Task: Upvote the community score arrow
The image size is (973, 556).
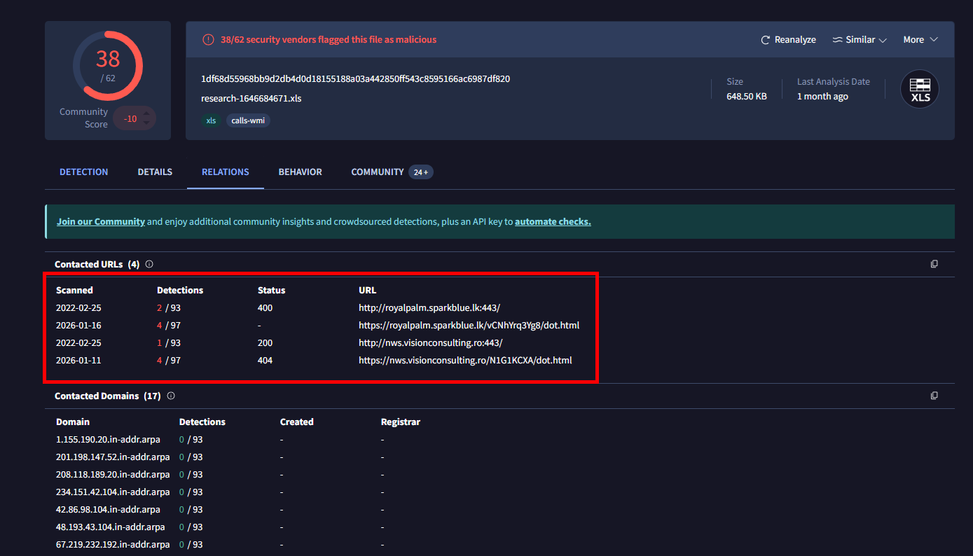Action: [146, 112]
